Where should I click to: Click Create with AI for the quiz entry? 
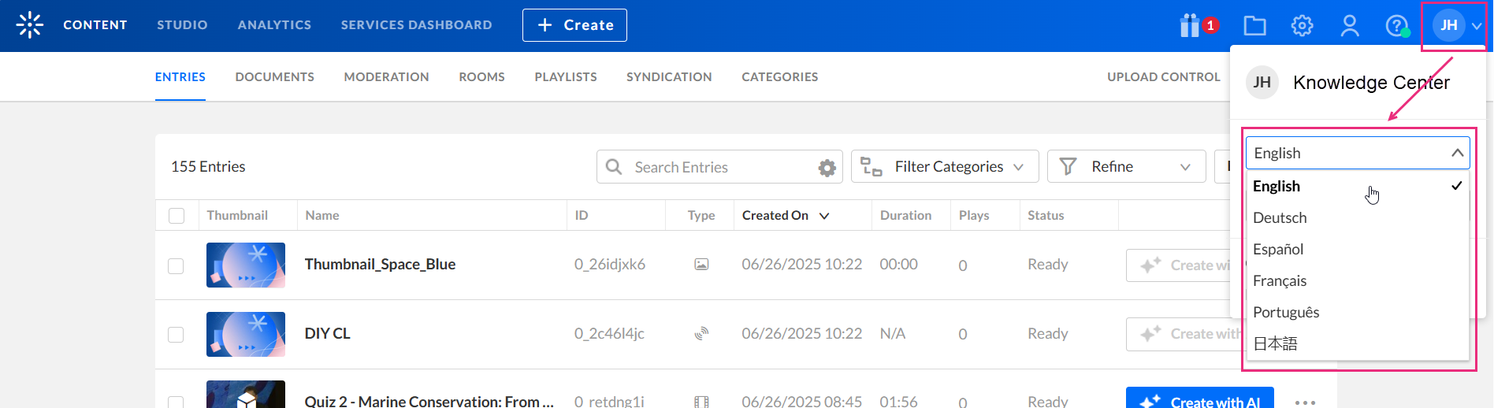tap(1199, 400)
